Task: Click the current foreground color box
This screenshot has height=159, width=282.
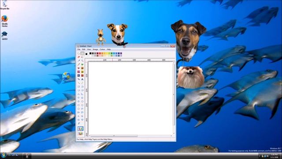Action: (86, 54)
